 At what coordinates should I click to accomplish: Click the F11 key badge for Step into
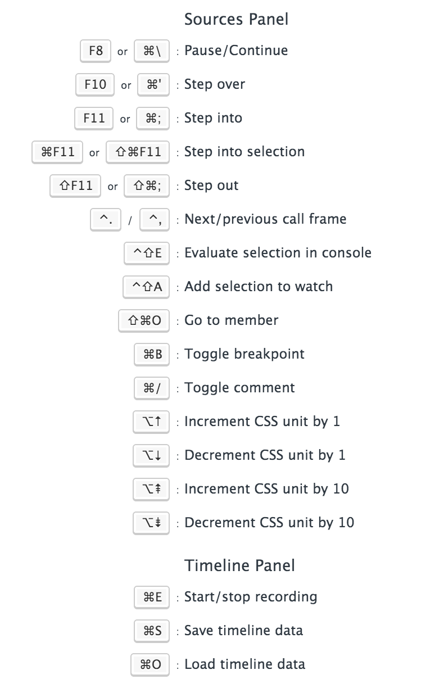94,118
